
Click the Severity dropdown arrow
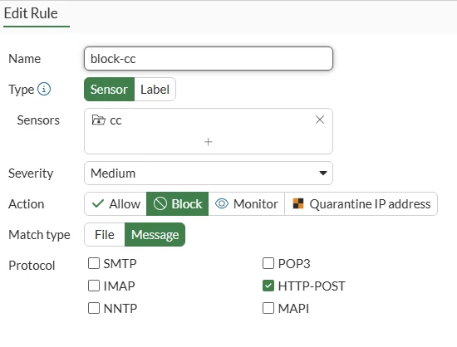coord(322,173)
